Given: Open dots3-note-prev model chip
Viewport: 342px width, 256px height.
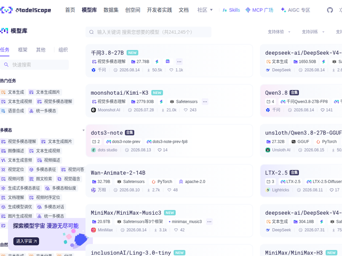Looking at the screenshot, I should (123, 142).
